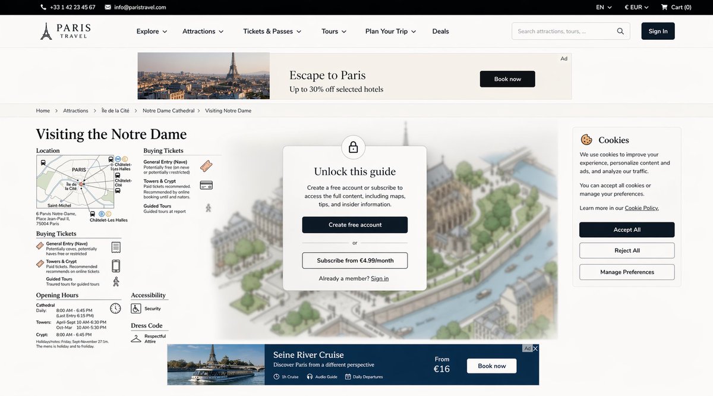Click the Respectful Attire text
The height and width of the screenshot is (396, 713).
[x=155, y=339]
